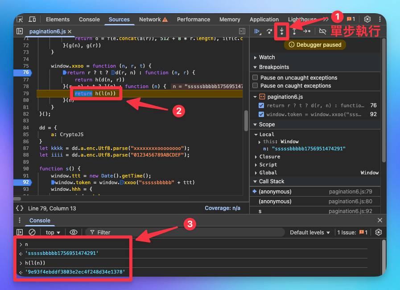The height and width of the screenshot is (290, 400).
Task: Open the console drawer three-dot menu
Action: (20, 220)
